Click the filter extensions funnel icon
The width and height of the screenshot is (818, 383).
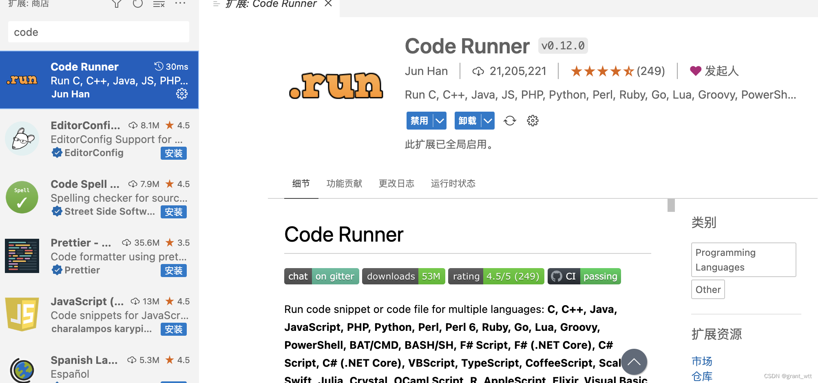tap(117, 4)
